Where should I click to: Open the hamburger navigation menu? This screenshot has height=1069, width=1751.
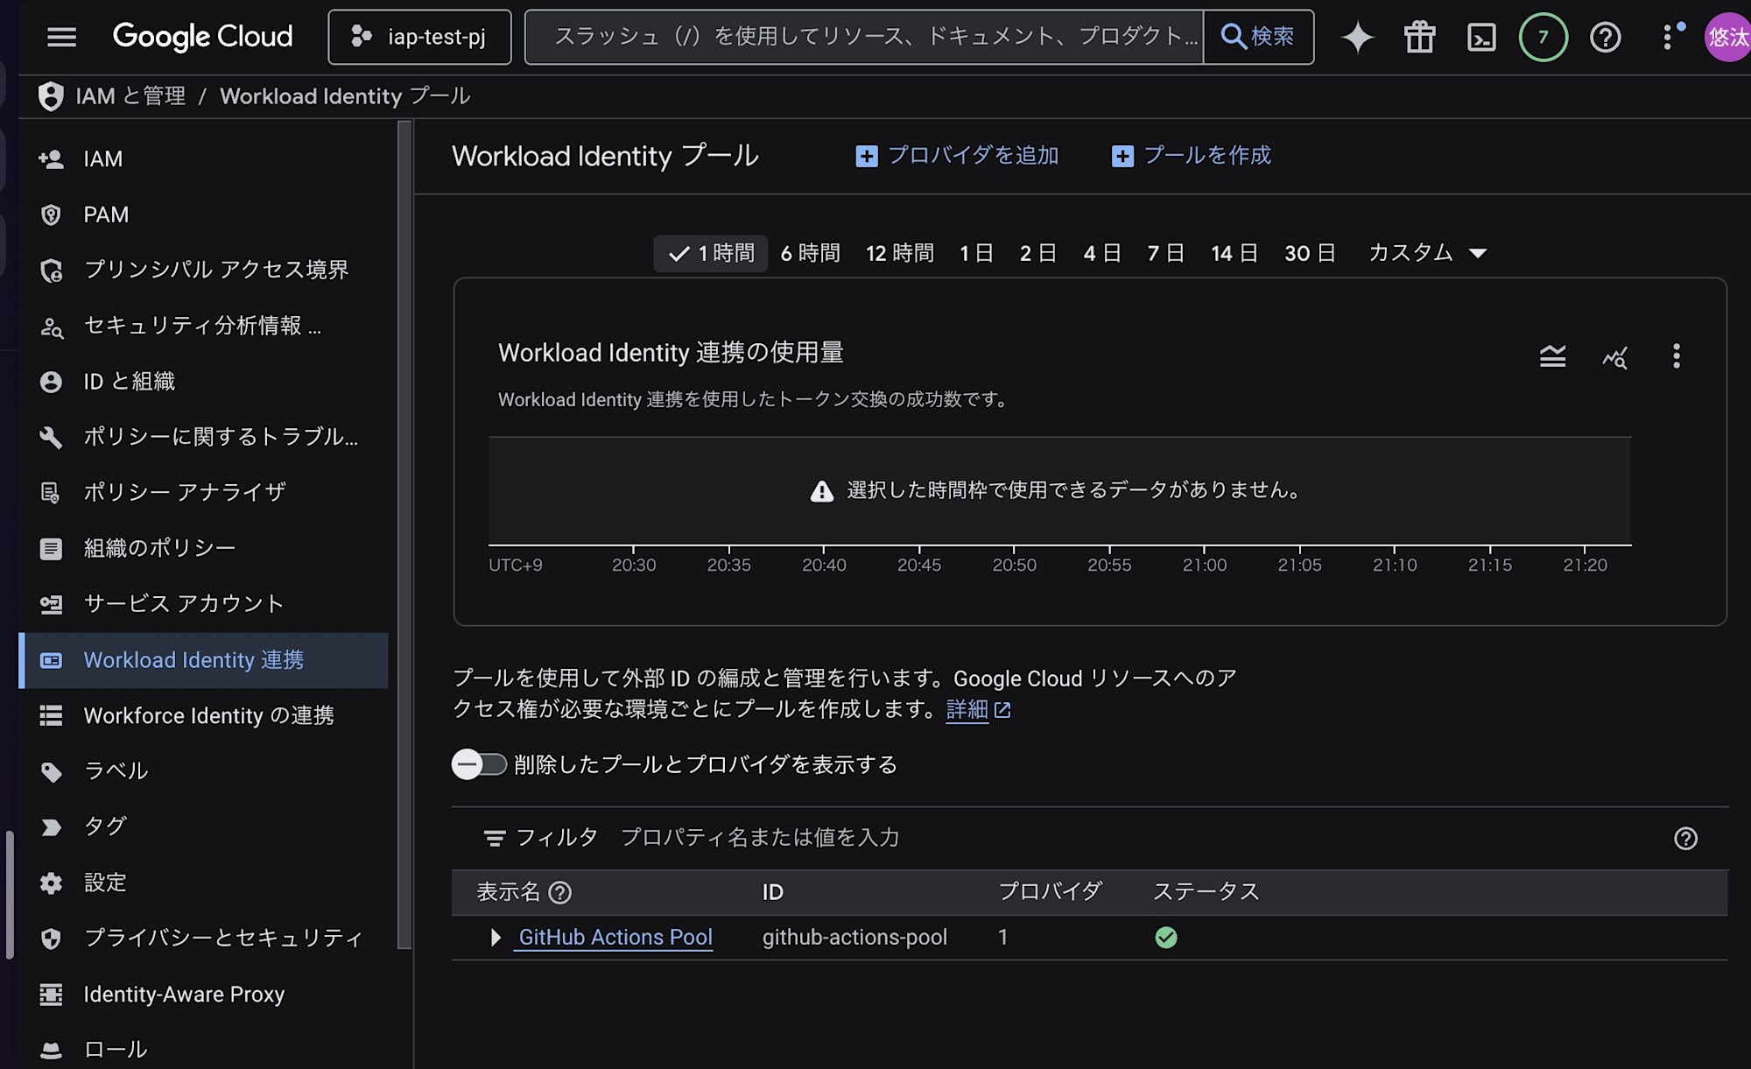[61, 37]
